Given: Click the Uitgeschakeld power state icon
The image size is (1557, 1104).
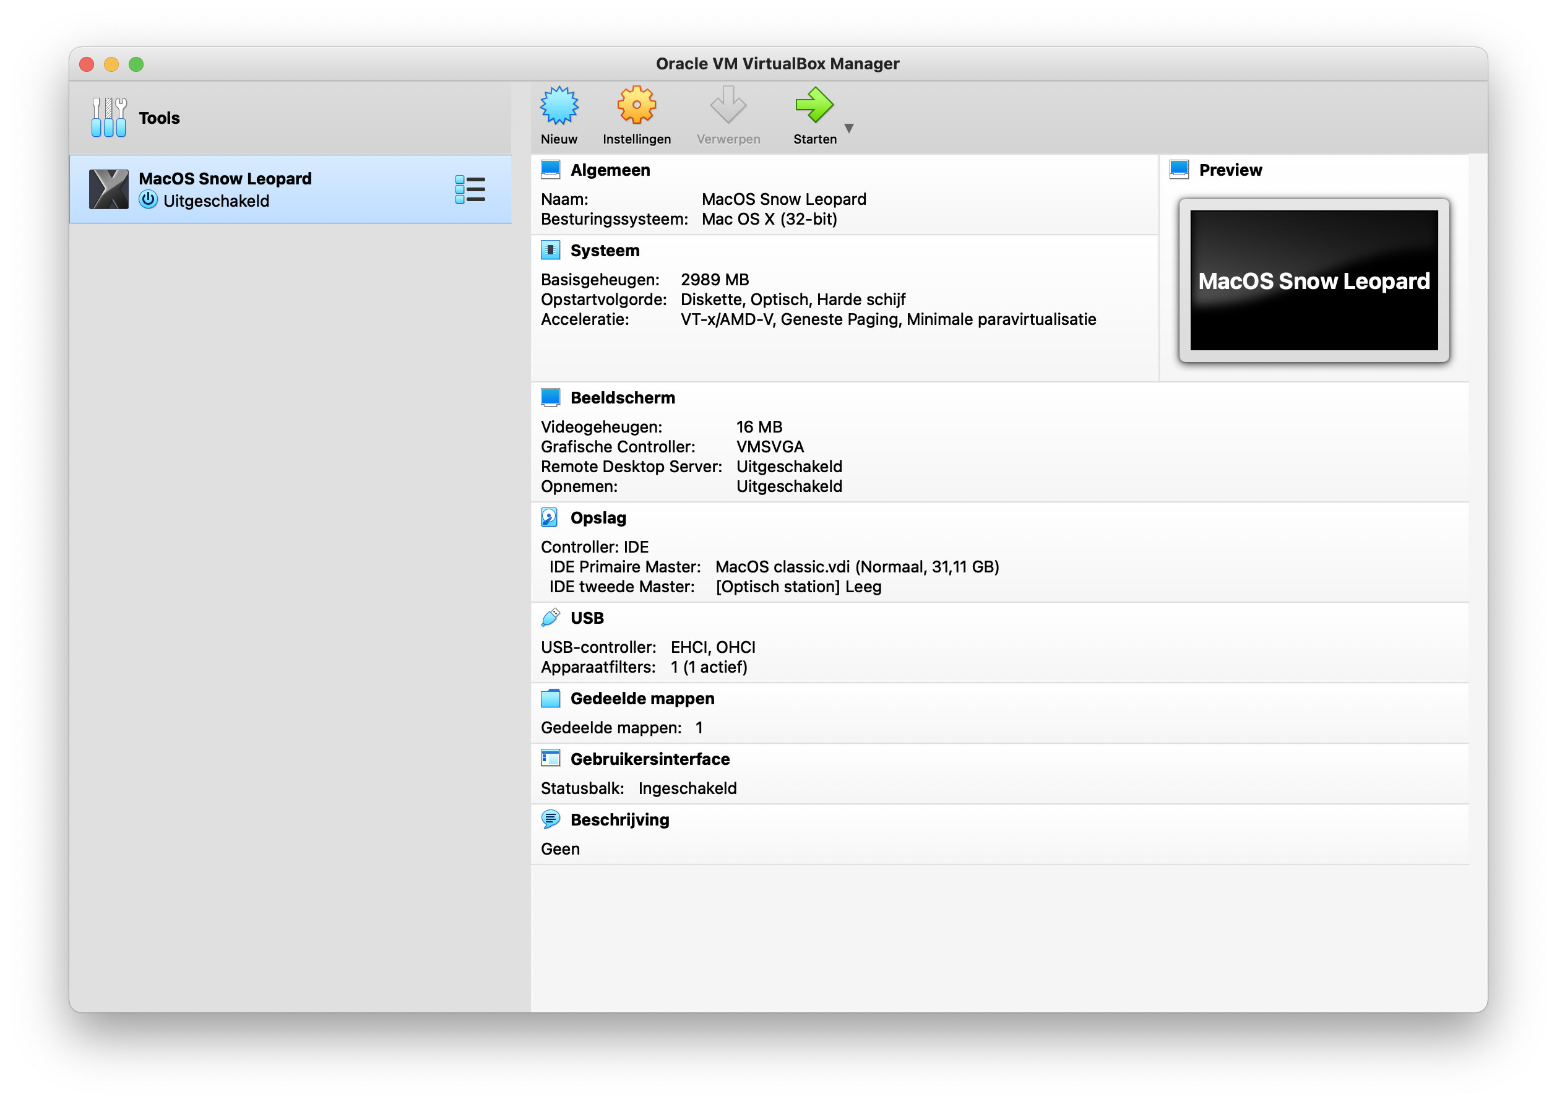Looking at the screenshot, I should point(148,200).
